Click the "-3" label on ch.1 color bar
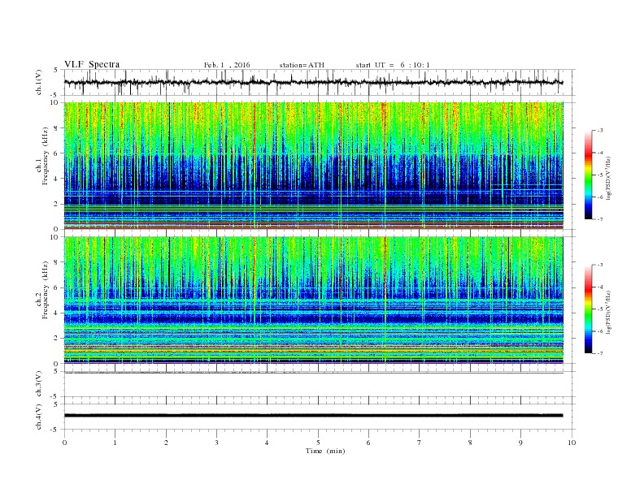 point(599,131)
